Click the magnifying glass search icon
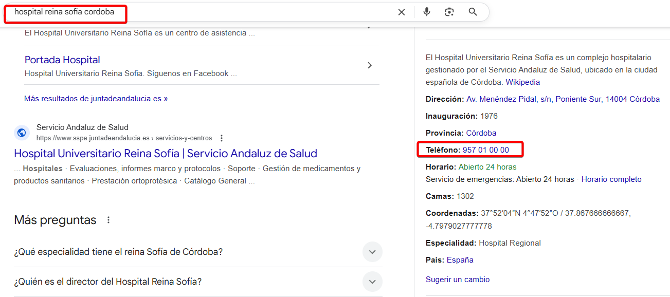Image resolution: width=670 pixels, height=297 pixels. click(x=473, y=12)
